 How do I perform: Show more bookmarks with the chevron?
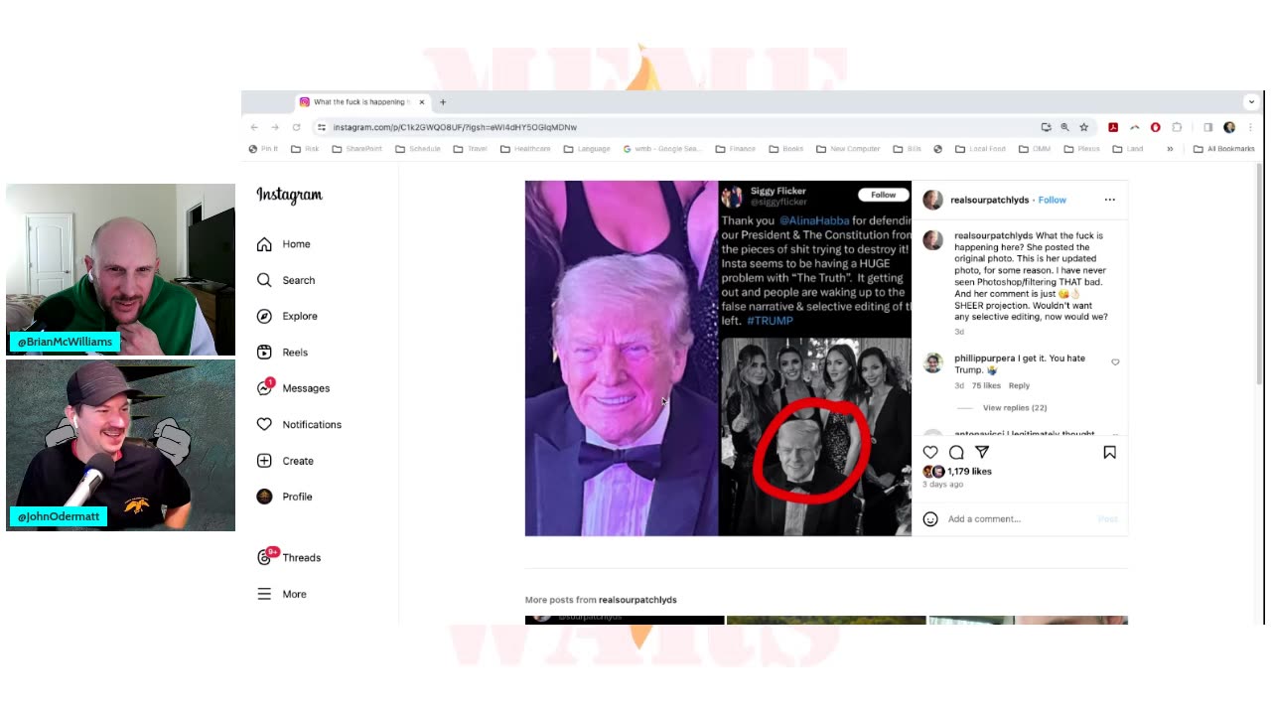click(1170, 149)
